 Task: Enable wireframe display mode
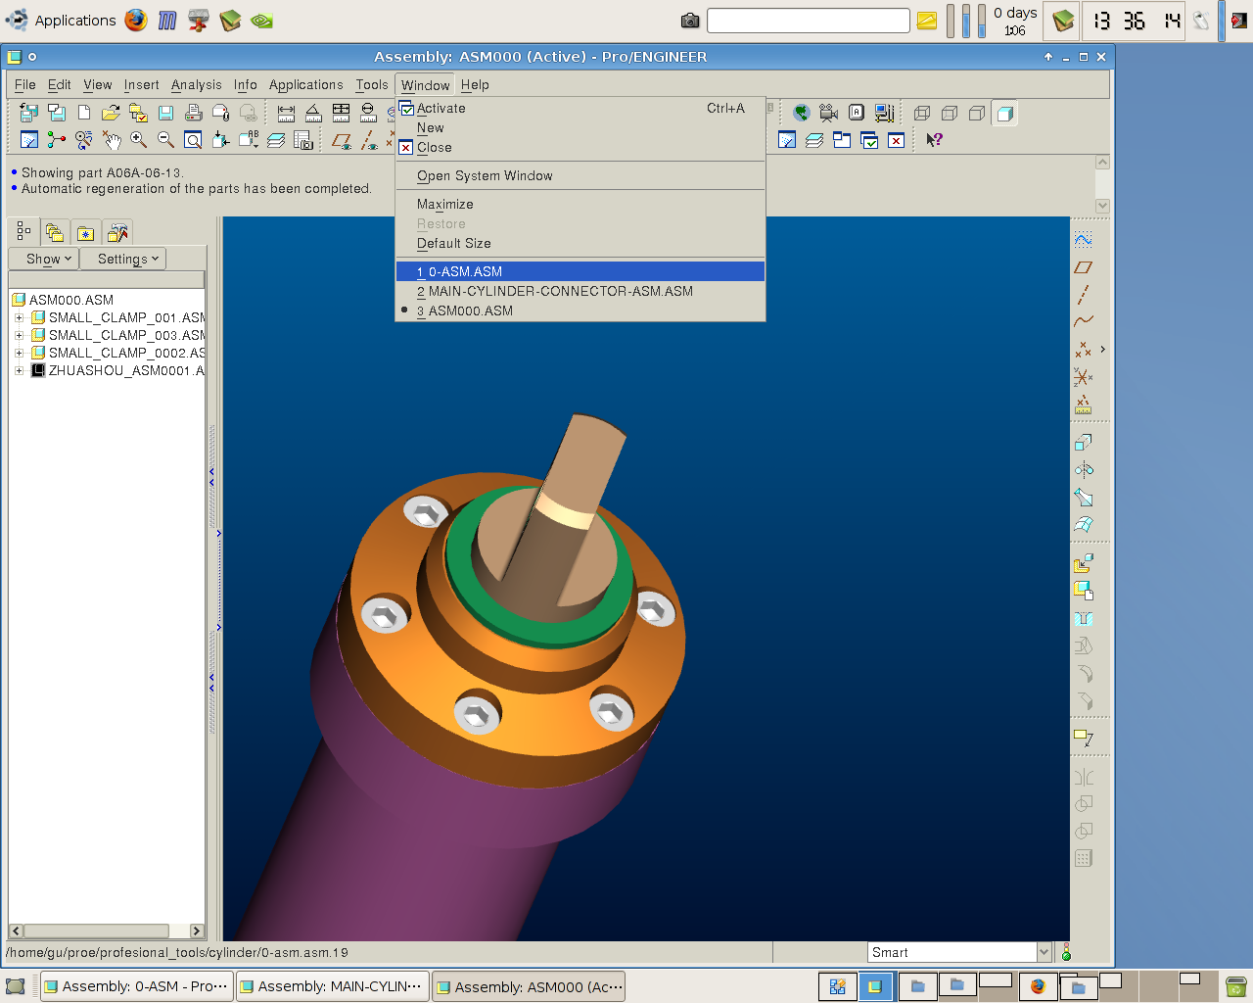pyautogui.click(x=922, y=113)
